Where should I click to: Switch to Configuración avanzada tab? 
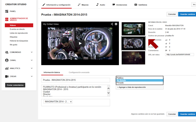79,72
